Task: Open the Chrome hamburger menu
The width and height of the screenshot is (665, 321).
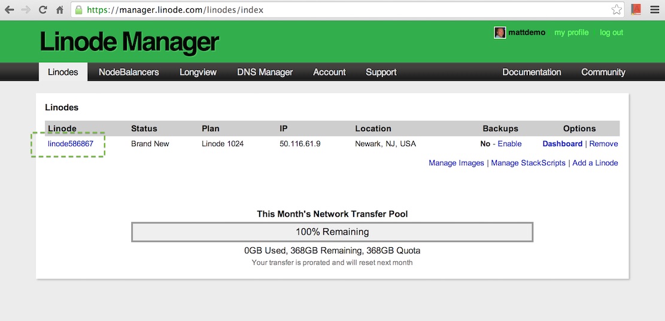Action: click(654, 10)
